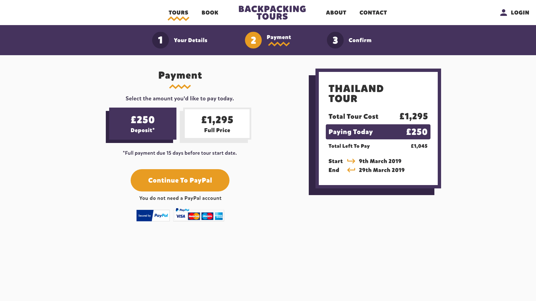Open the TOURS menu item
The width and height of the screenshot is (536, 301).
[178, 13]
